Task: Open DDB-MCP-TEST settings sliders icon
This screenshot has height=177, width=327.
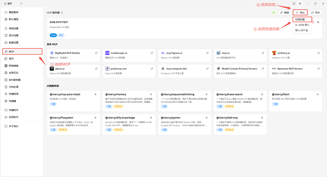Action: coord(318,22)
